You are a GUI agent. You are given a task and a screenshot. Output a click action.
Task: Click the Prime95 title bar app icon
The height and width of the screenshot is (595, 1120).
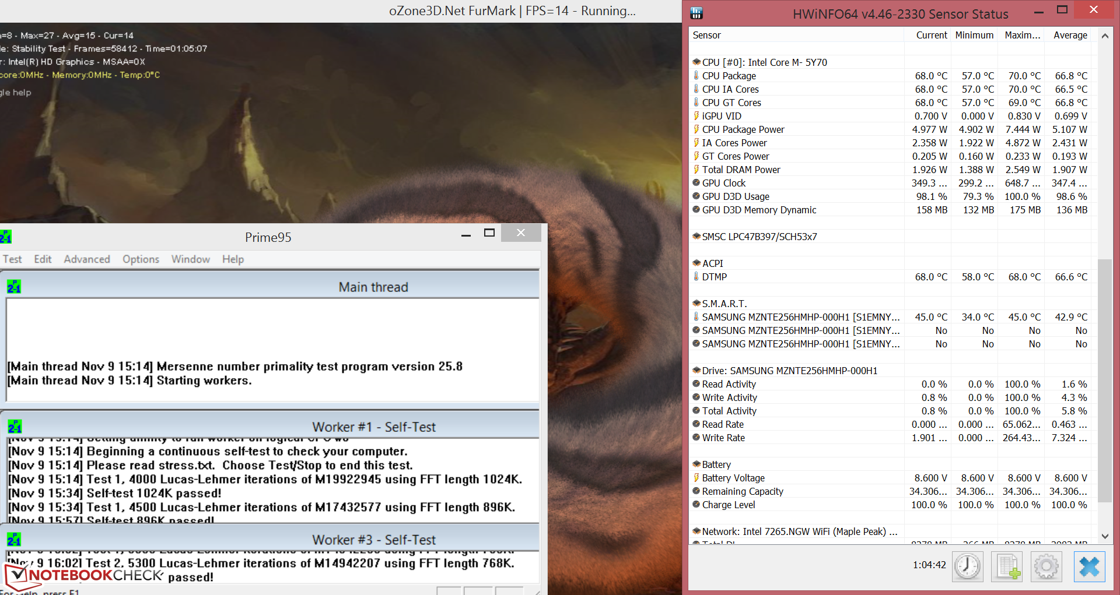[6, 237]
